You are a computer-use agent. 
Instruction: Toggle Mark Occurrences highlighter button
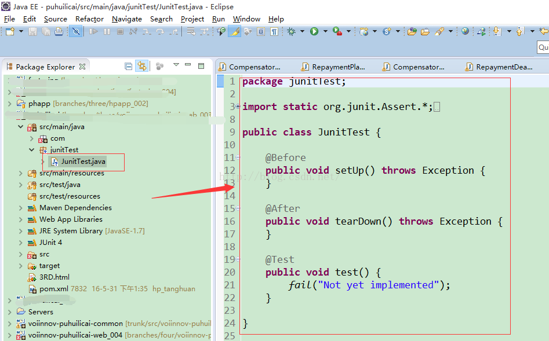point(234,31)
